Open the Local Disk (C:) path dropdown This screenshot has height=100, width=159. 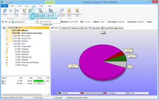(x=24, y=22)
